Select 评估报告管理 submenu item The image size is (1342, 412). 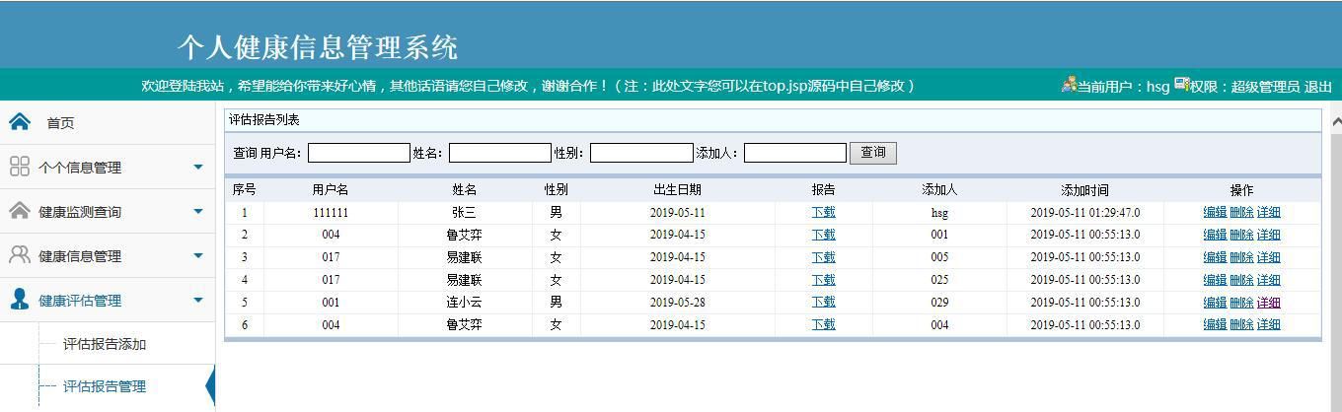pos(105,386)
